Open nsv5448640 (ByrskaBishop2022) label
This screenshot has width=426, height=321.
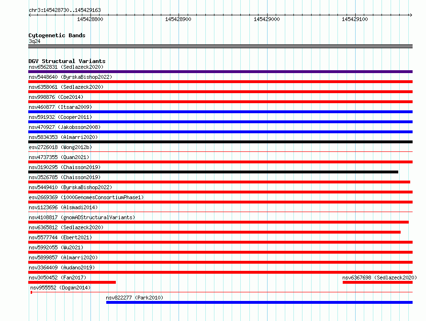click(x=70, y=77)
